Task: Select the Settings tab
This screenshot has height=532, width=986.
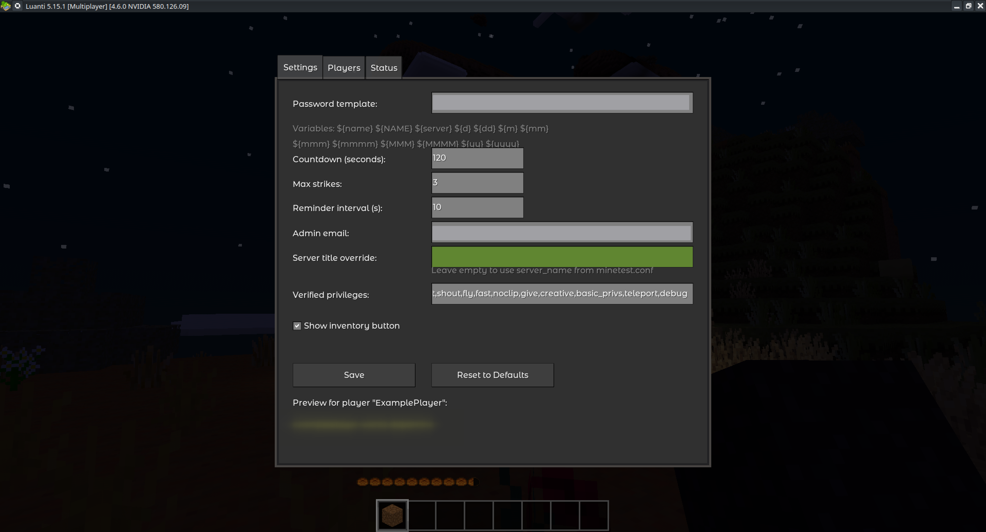Action: (x=300, y=67)
